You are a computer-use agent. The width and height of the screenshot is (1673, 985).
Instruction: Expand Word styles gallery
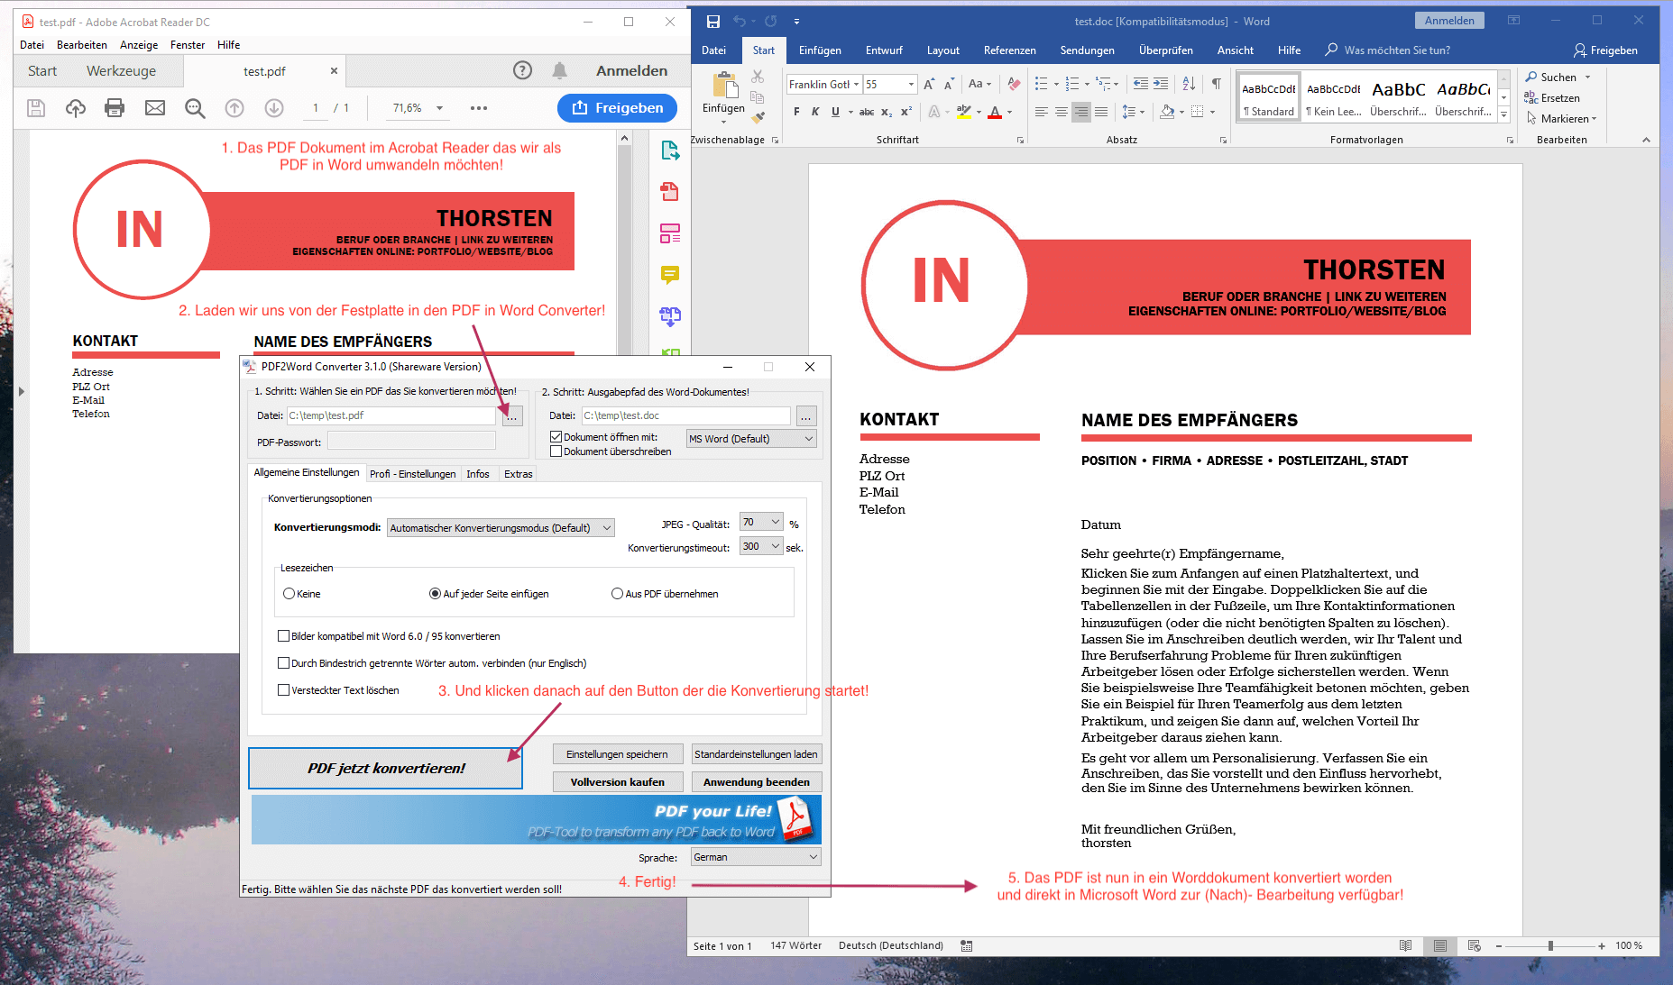1503,114
